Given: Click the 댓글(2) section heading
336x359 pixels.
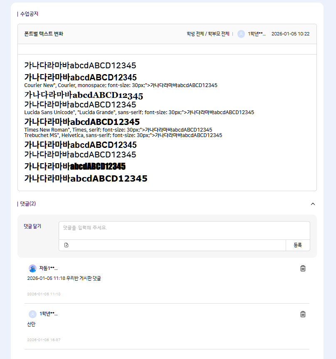Looking at the screenshot, I should tap(28, 204).
